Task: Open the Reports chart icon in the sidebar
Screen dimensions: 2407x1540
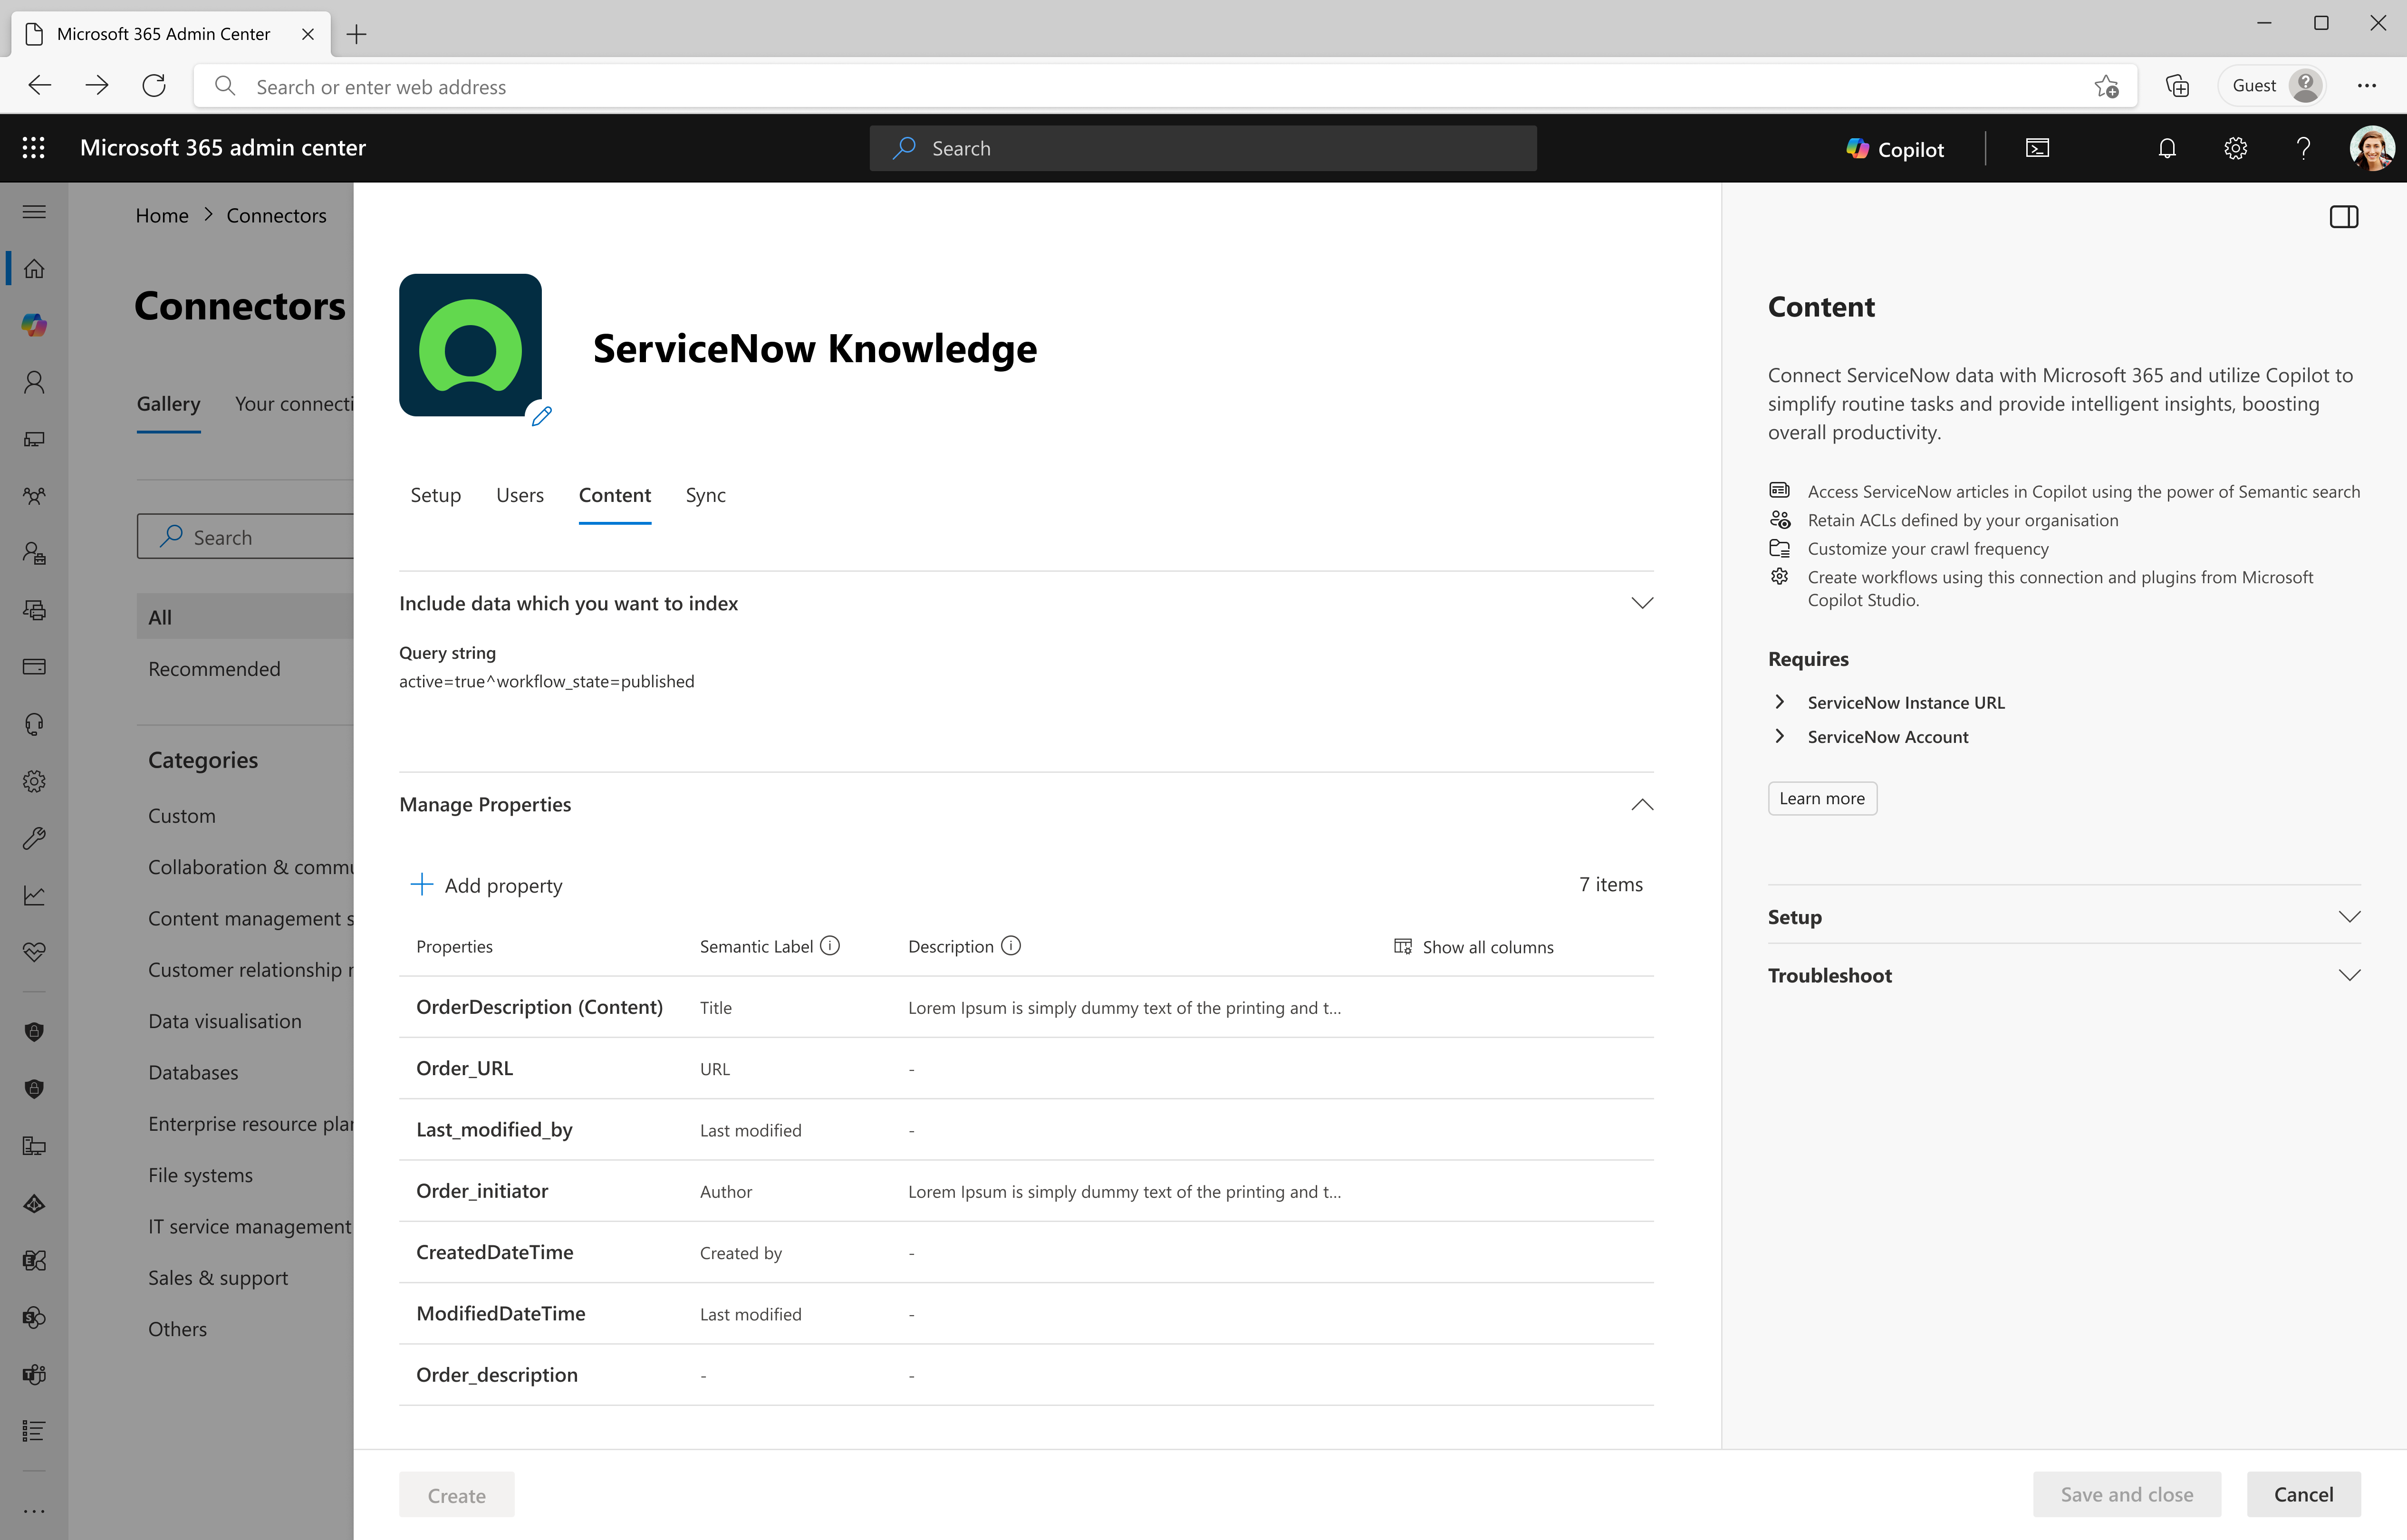Action: click(34, 895)
